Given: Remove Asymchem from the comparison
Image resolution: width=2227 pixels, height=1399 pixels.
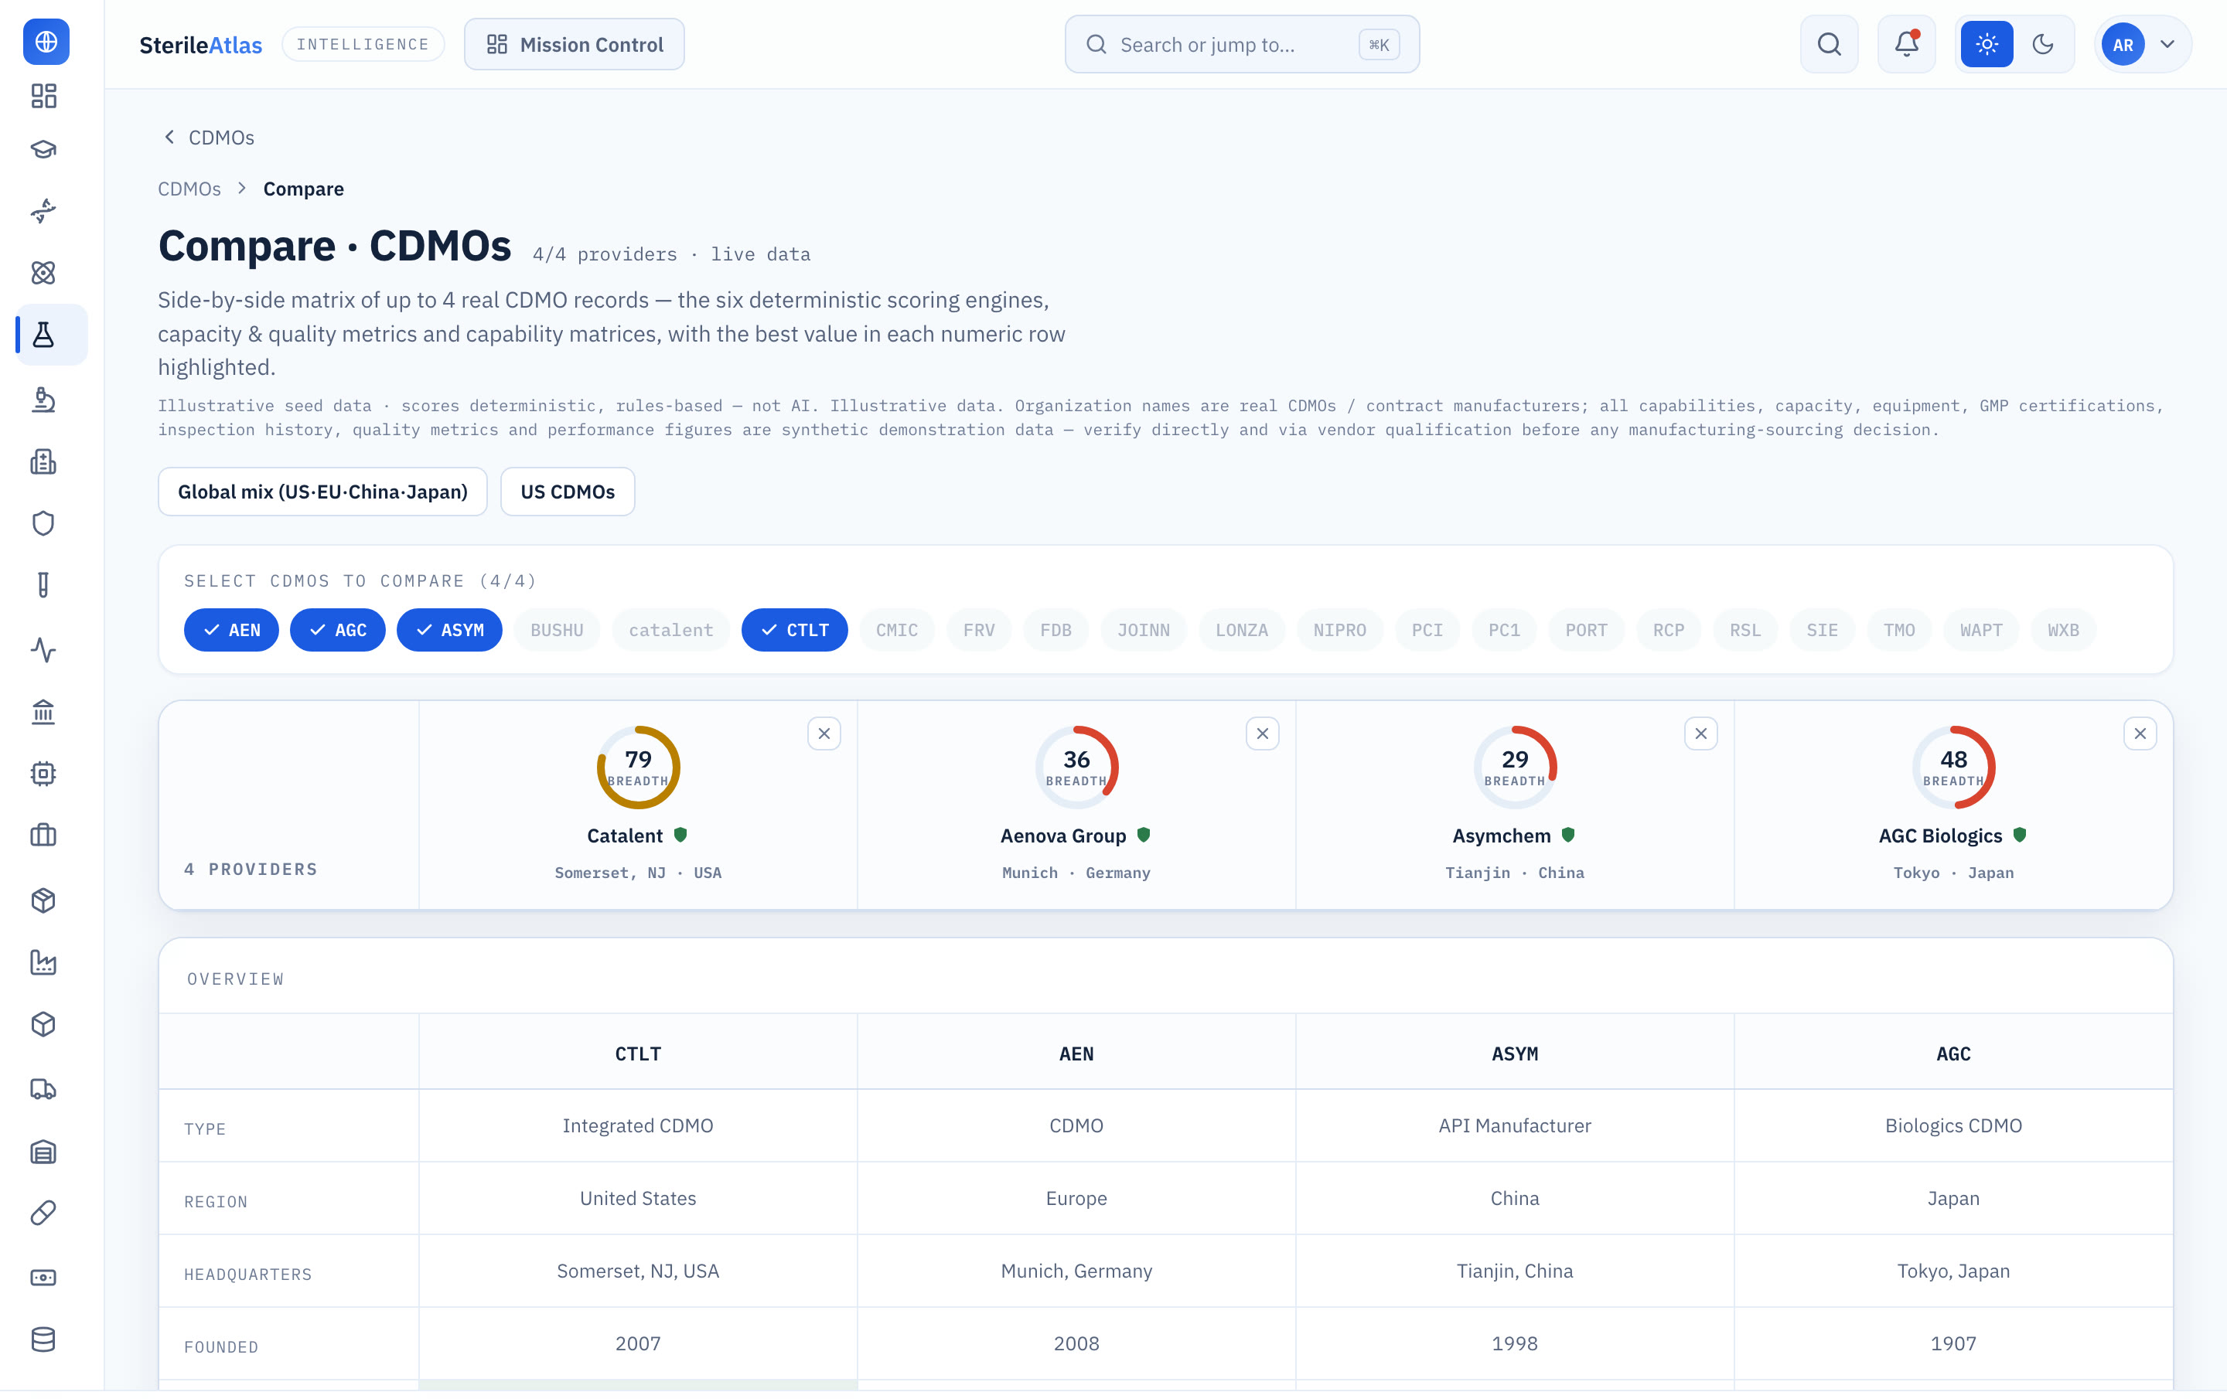Looking at the screenshot, I should coord(1700,734).
